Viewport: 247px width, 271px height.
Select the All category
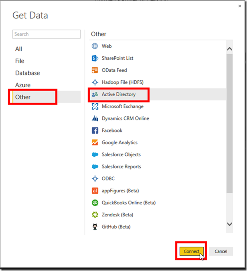18,49
